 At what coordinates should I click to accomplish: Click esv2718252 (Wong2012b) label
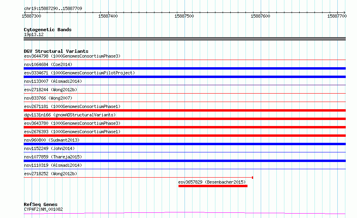(51, 174)
